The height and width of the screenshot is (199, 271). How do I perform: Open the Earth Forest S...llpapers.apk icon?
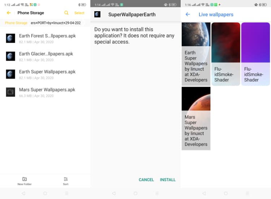(x=10, y=38)
